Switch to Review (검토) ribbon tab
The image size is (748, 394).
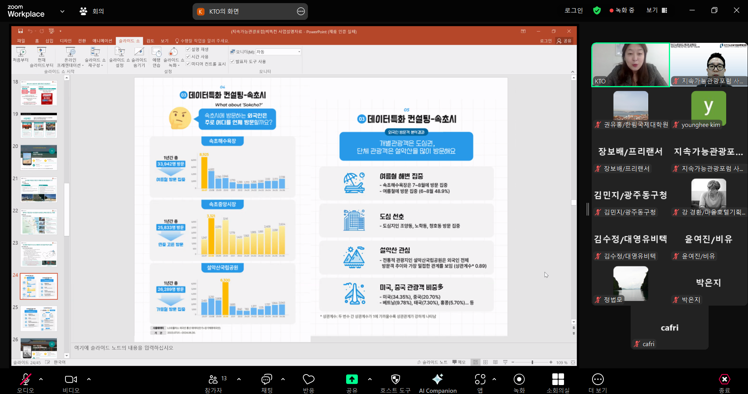pyautogui.click(x=150, y=41)
